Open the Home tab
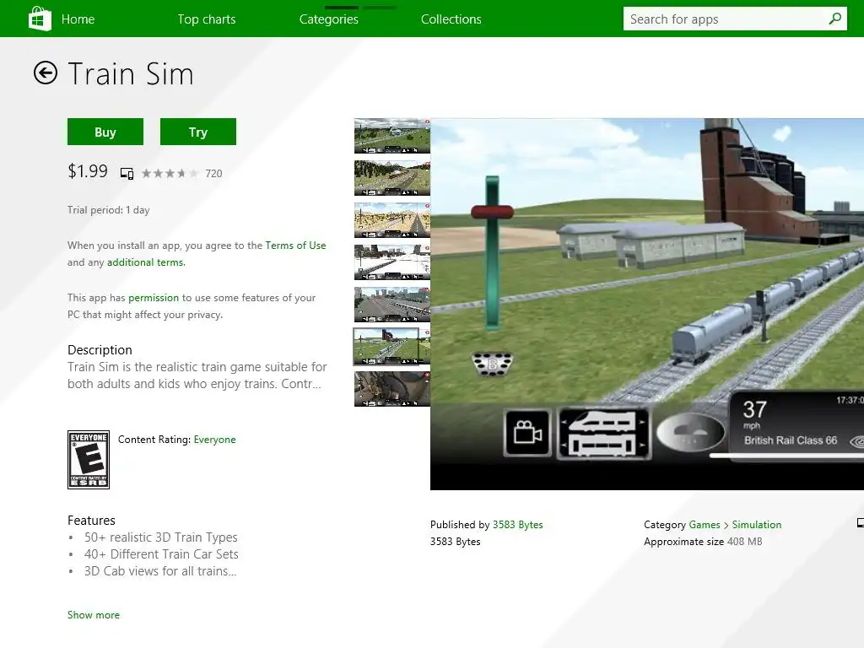This screenshot has width=864, height=648. point(78,19)
